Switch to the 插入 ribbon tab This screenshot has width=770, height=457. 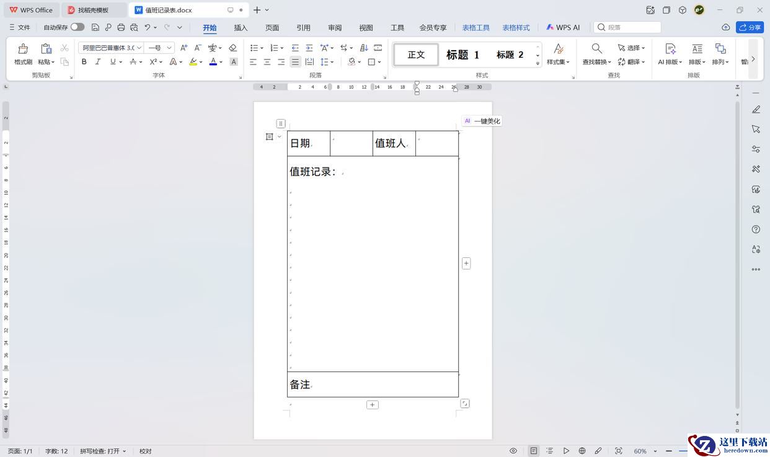click(x=241, y=27)
